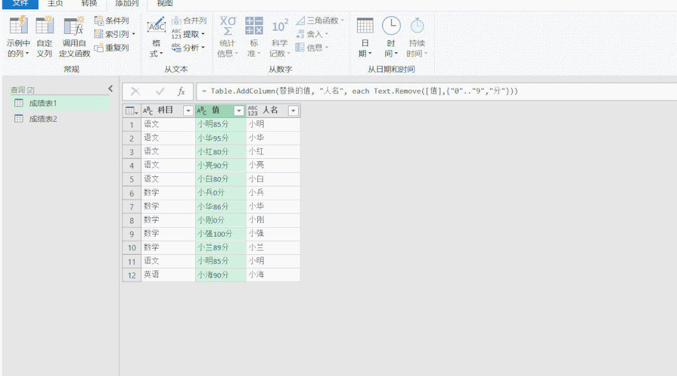
Task: Select the 科目 column header
Action: point(164,110)
